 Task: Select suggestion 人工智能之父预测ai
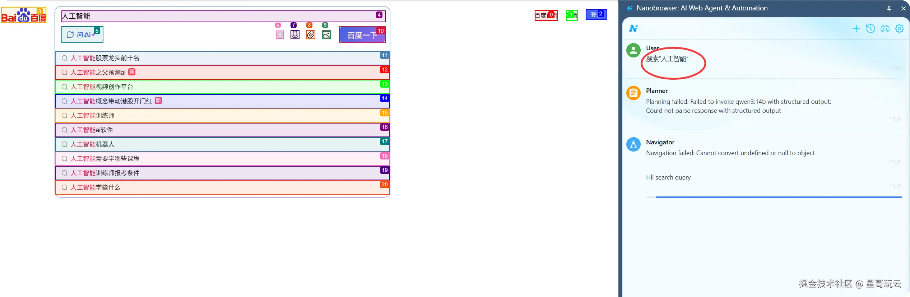point(222,73)
